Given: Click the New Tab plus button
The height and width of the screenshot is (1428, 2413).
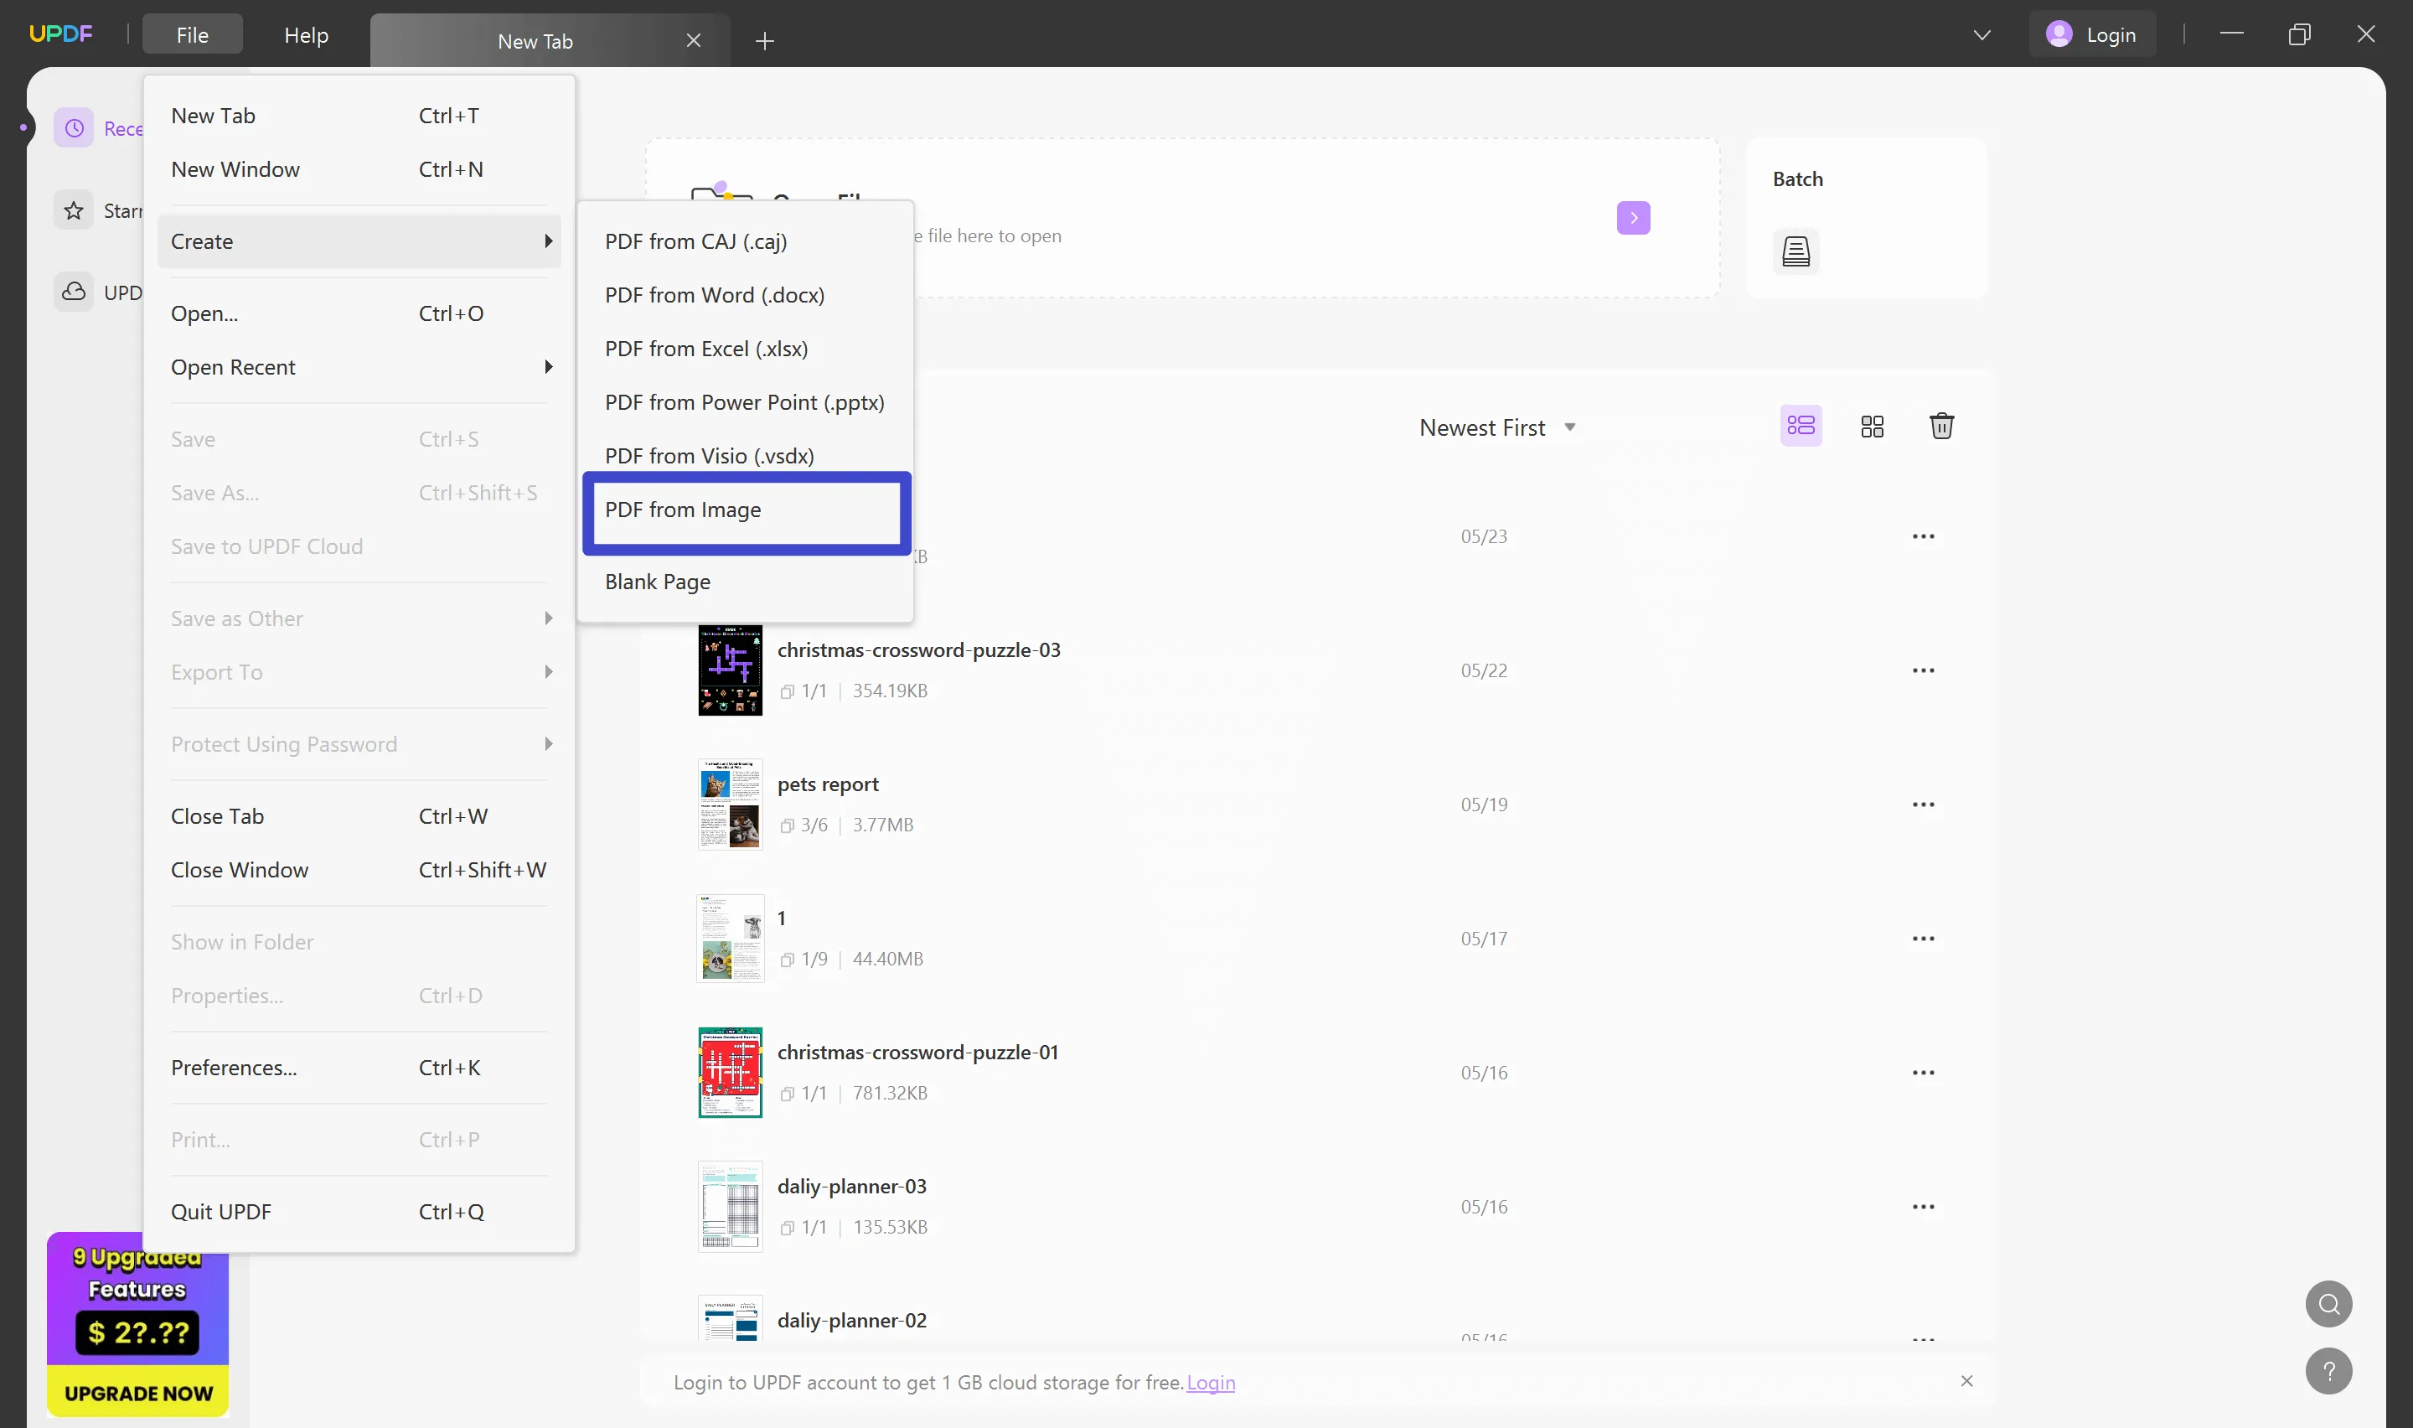Looking at the screenshot, I should (763, 39).
